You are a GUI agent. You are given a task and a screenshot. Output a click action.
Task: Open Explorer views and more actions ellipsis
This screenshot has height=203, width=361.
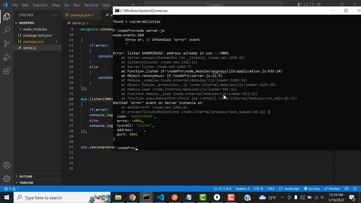[55, 15]
